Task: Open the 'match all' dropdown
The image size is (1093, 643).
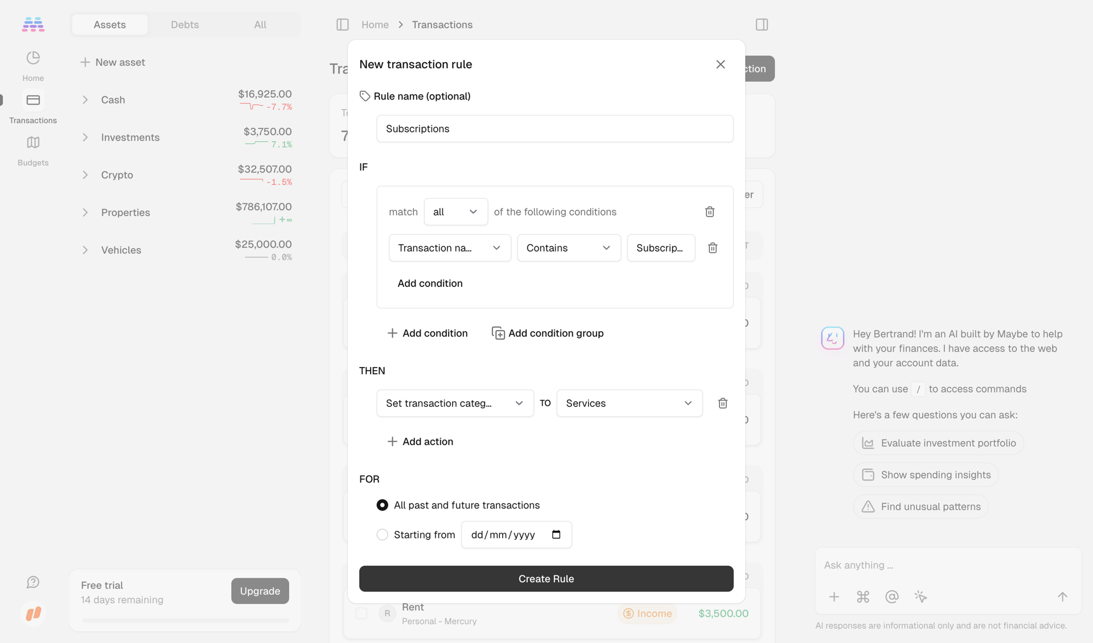Action: pyautogui.click(x=455, y=211)
